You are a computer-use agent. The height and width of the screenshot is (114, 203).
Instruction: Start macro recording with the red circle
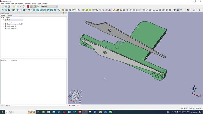(x=28, y=6)
